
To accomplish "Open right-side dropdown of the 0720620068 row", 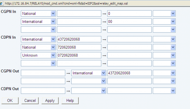I will [164, 55].
